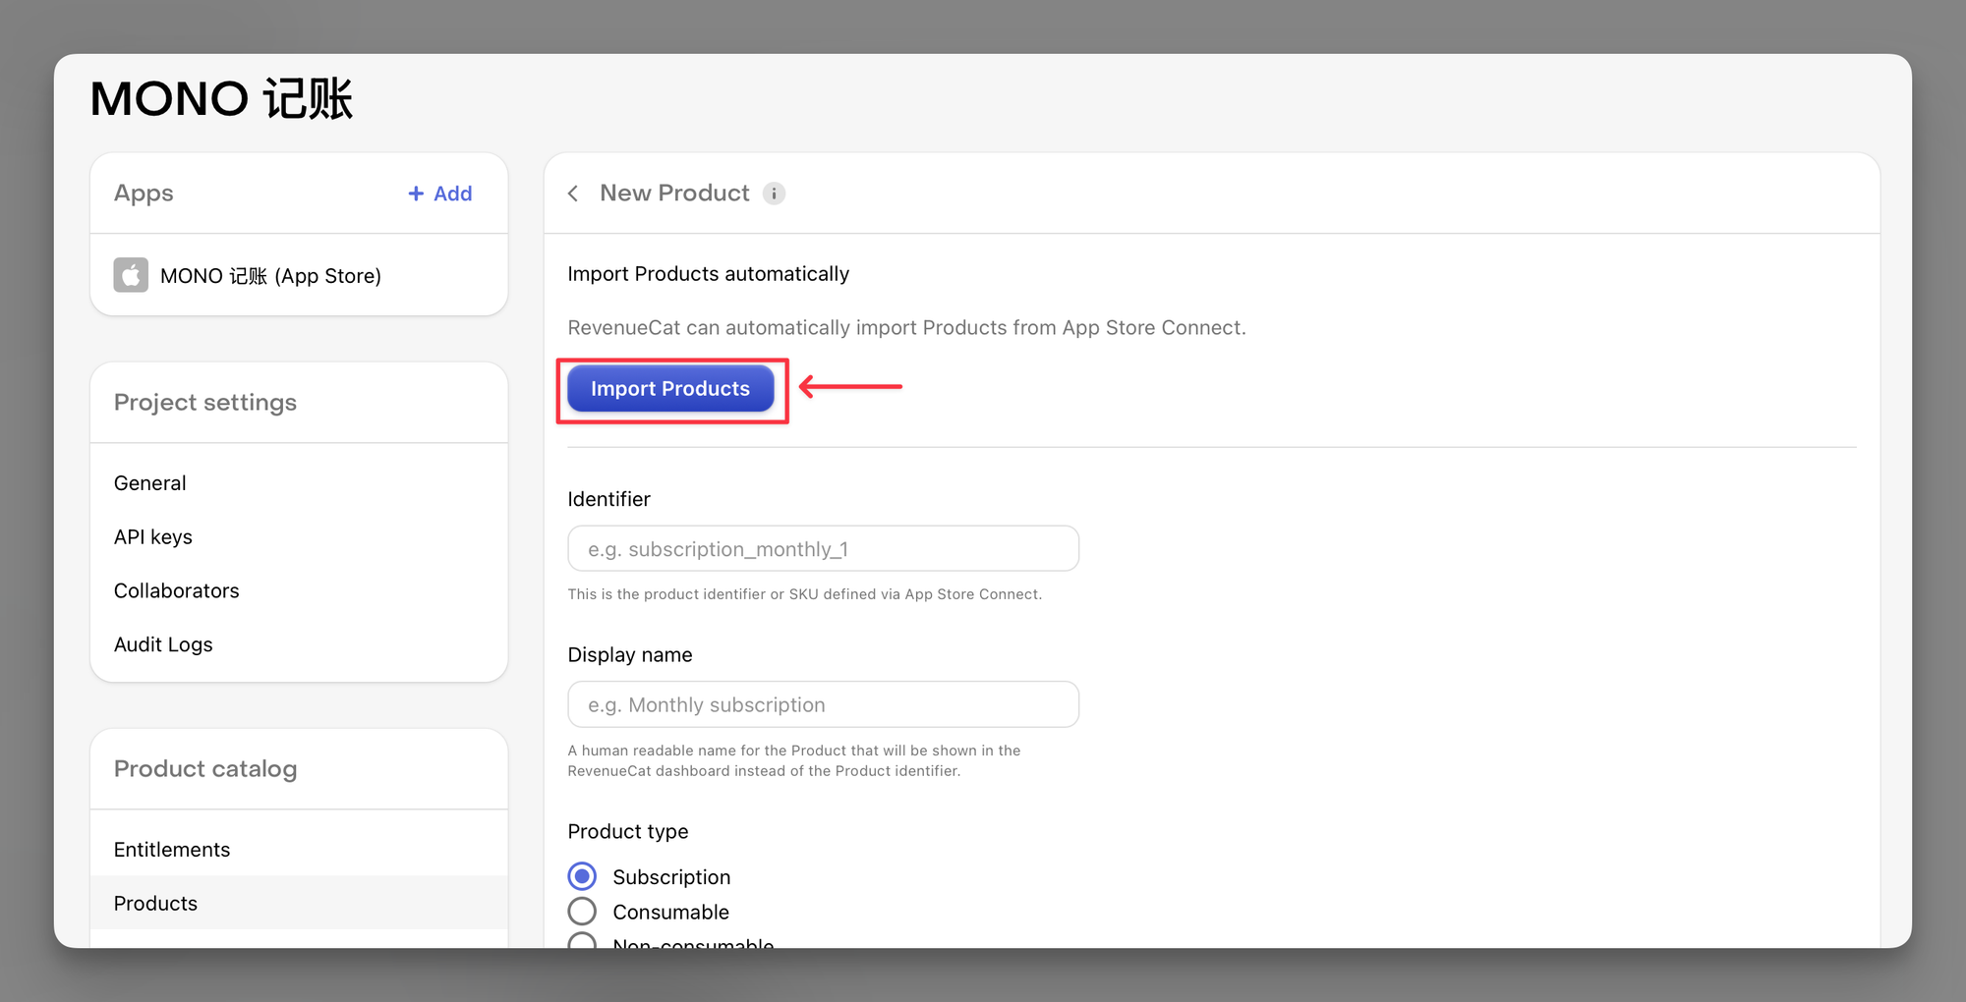Open the General project settings
The height and width of the screenshot is (1002, 1966).
click(149, 483)
